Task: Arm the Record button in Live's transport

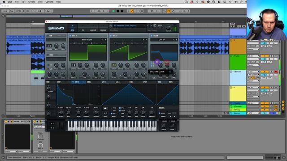Action: pyautogui.click(x=122, y=11)
